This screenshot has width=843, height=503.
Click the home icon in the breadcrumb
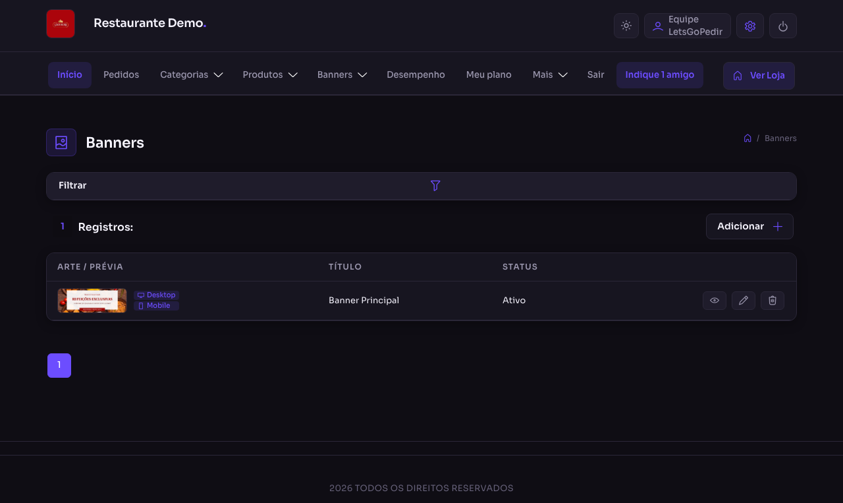click(748, 138)
